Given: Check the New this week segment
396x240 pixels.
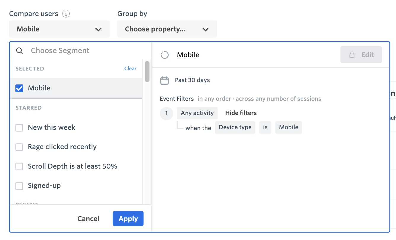Looking at the screenshot, I should [19, 128].
